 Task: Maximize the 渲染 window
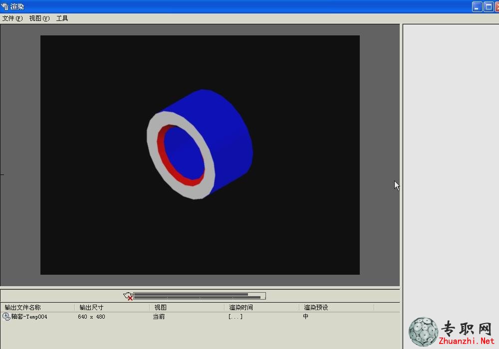pyautogui.click(x=488, y=6)
